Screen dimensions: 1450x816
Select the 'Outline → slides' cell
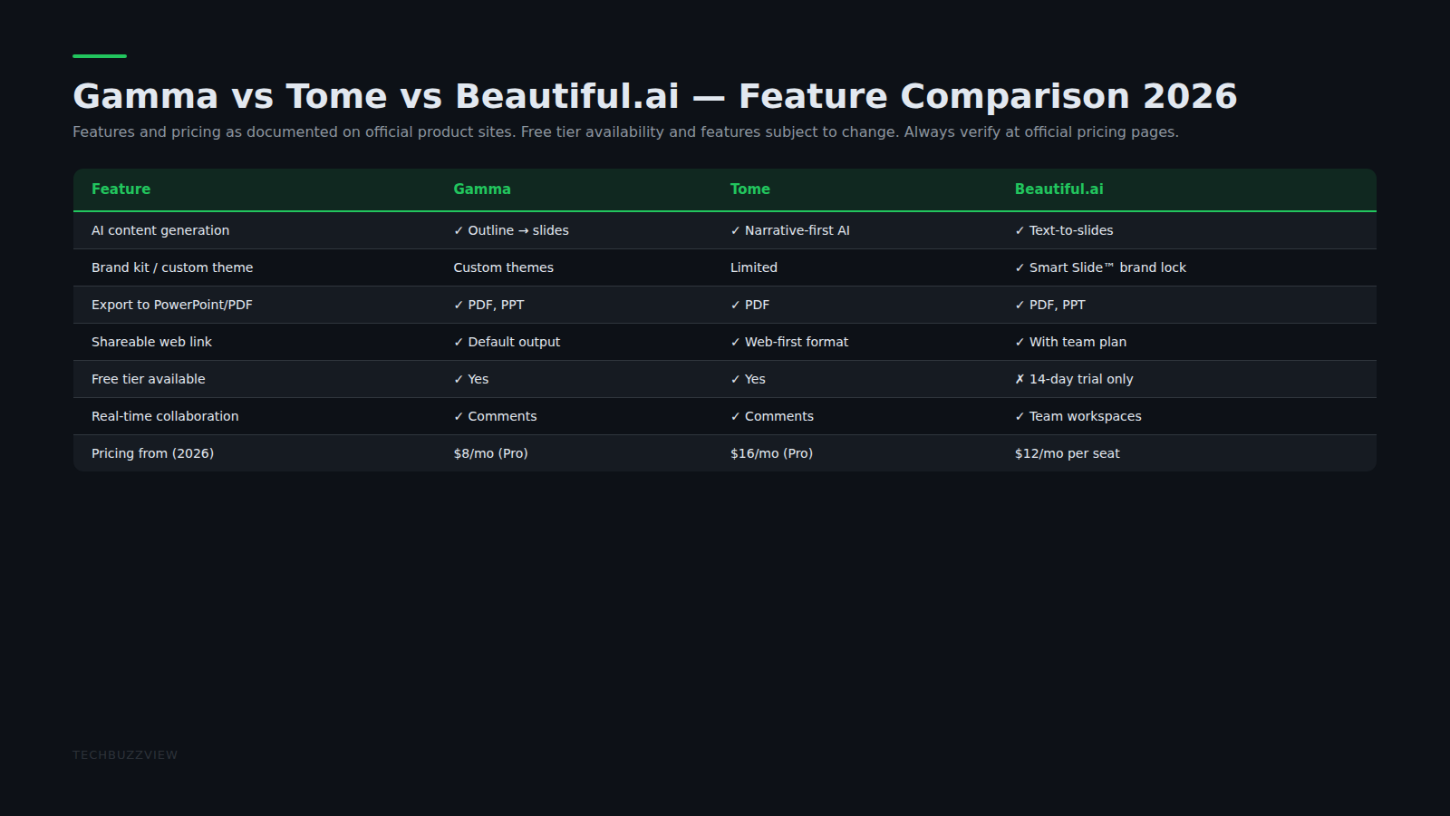[x=511, y=230]
